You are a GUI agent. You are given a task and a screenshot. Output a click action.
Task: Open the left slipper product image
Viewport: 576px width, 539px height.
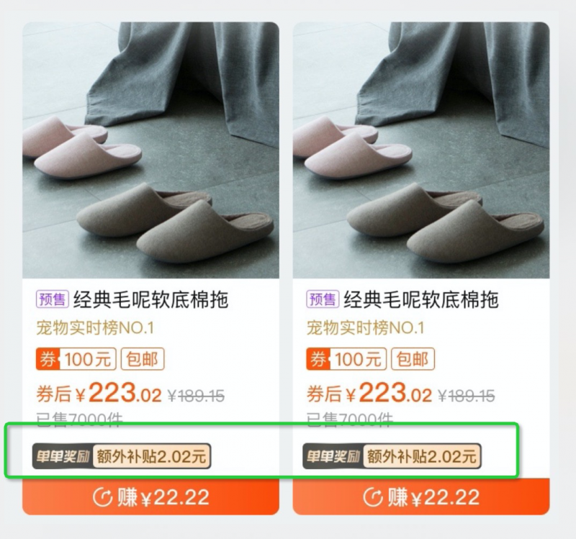150,150
